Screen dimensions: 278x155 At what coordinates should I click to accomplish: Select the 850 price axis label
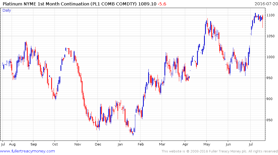[x=269, y=120]
